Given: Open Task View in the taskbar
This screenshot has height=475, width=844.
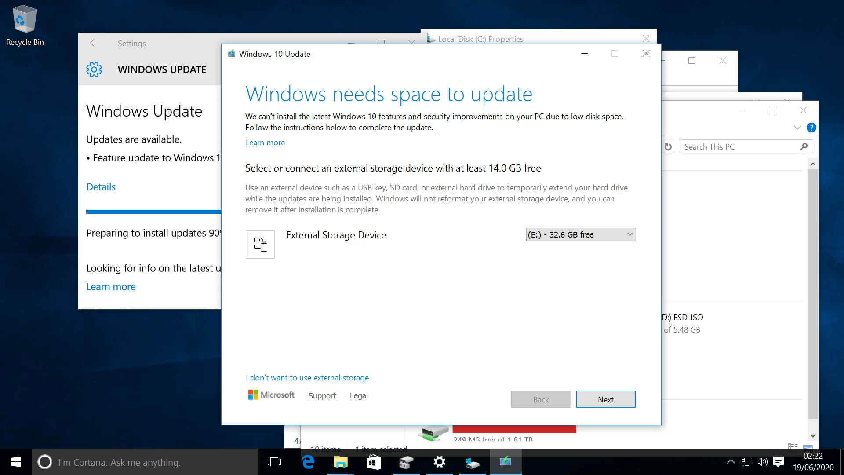Looking at the screenshot, I should (x=274, y=462).
